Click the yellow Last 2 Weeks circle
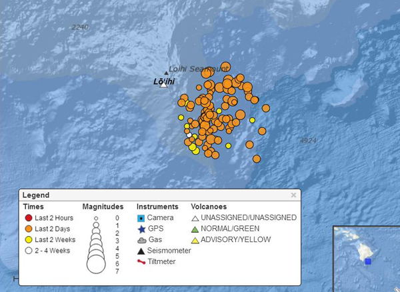This screenshot has width=400, height=292. 28,239
